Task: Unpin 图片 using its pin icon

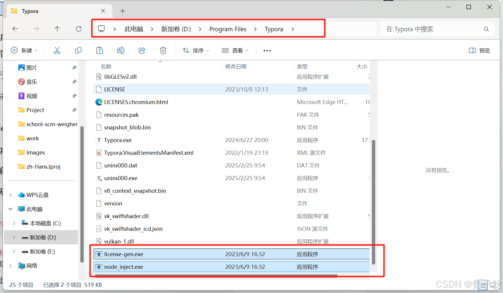Action: coord(74,68)
